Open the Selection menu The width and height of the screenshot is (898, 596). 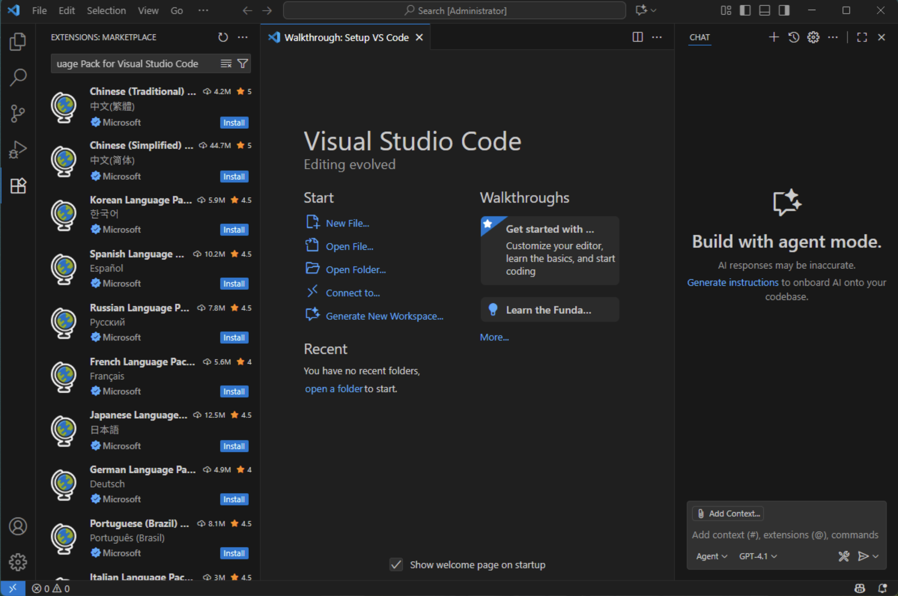point(106,11)
